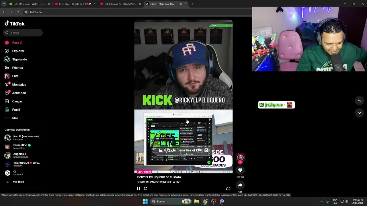Switch to Adivina 20 JUEGOS tab
367x206 pixels.
(120, 4)
